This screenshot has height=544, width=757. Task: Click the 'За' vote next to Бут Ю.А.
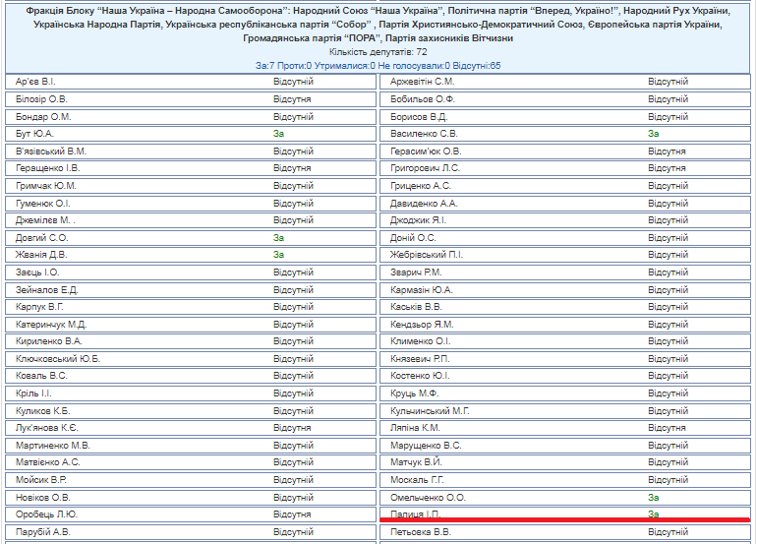(x=278, y=134)
